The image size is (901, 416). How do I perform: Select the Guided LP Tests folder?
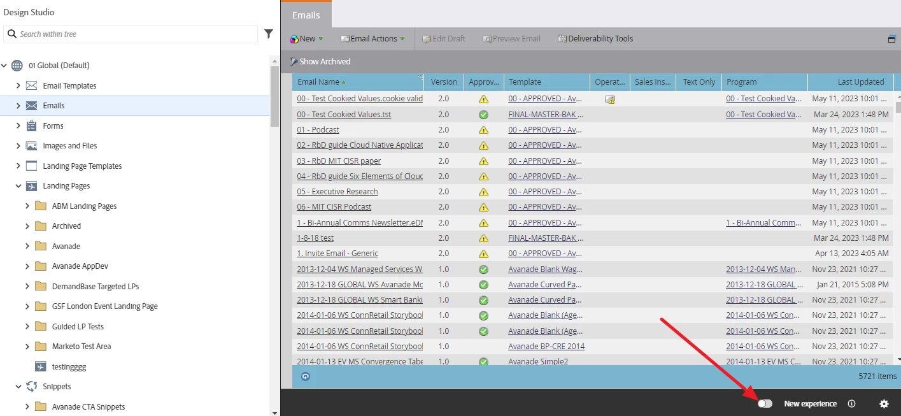78,326
